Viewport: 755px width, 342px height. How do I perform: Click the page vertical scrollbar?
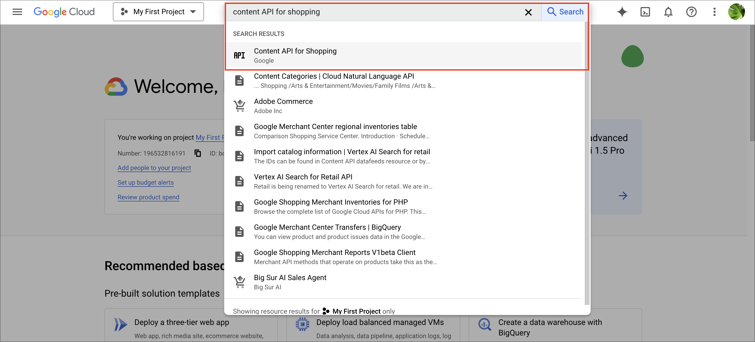pyautogui.click(x=752, y=83)
